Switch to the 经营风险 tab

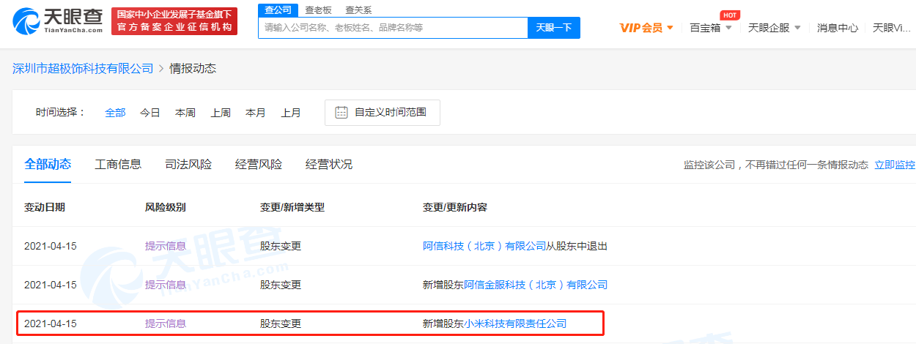click(259, 164)
